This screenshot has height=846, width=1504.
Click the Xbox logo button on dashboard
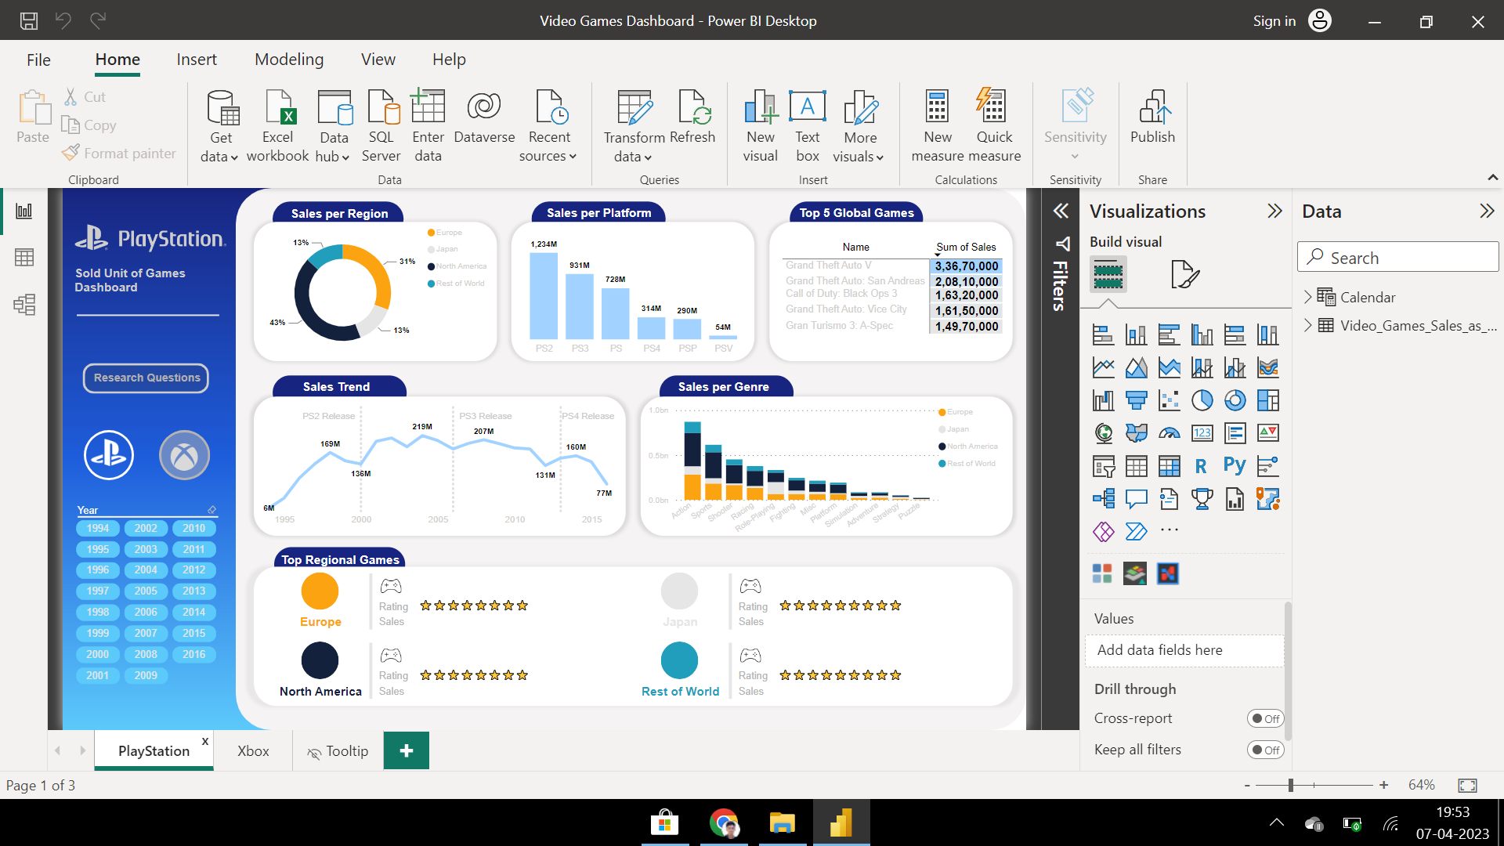185,455
